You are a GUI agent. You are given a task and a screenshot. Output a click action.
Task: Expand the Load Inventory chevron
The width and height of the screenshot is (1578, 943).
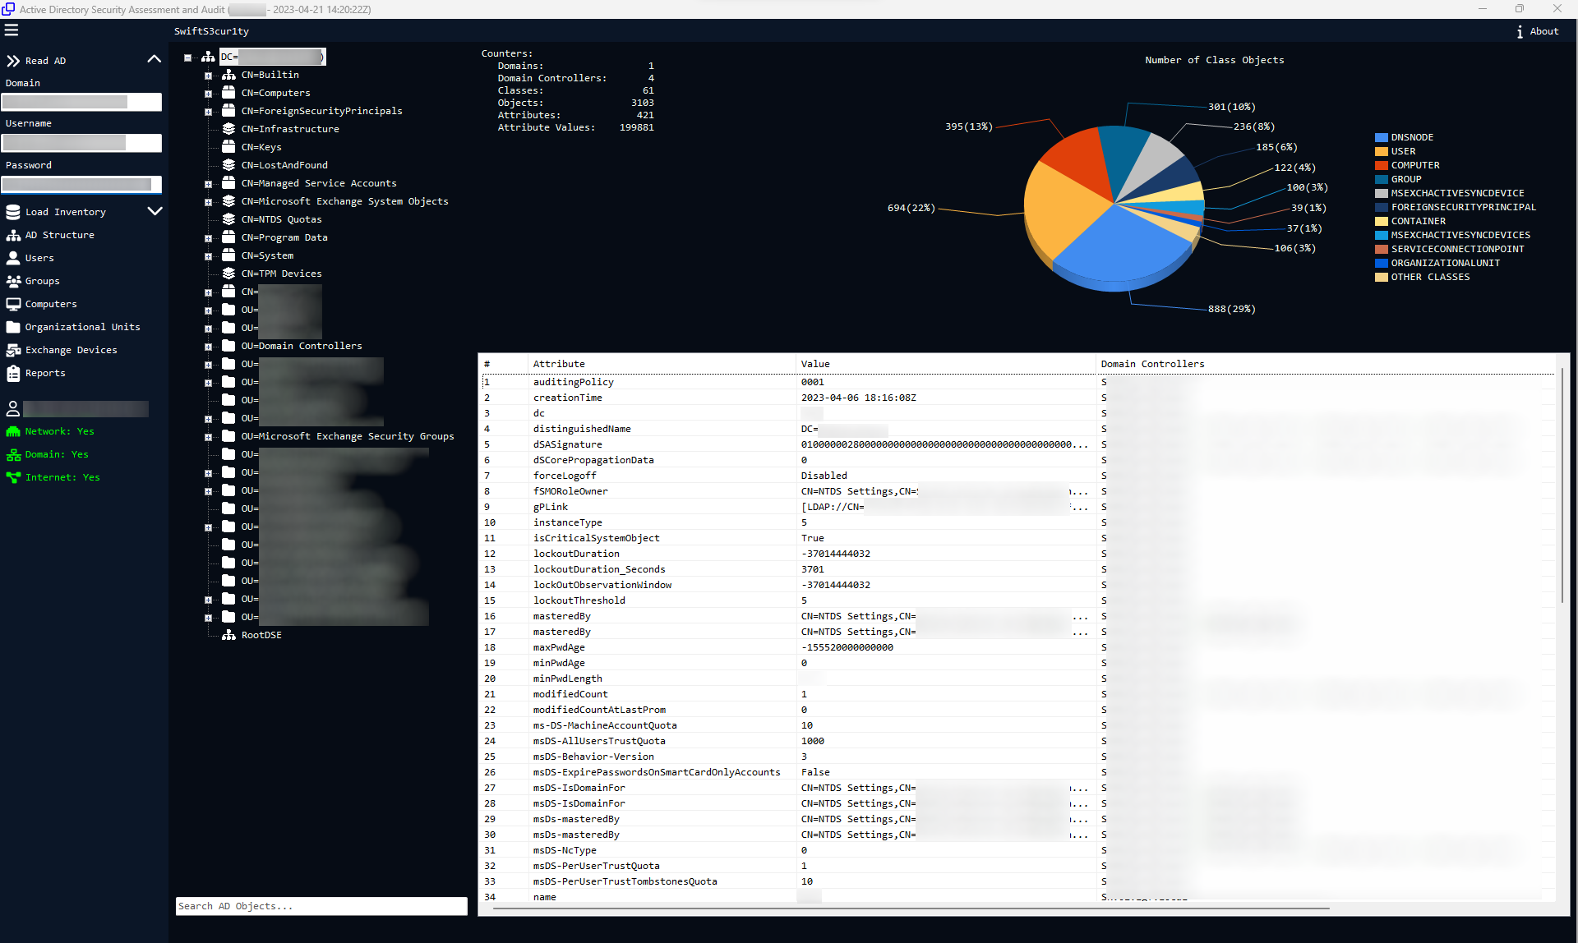point(155,211)
